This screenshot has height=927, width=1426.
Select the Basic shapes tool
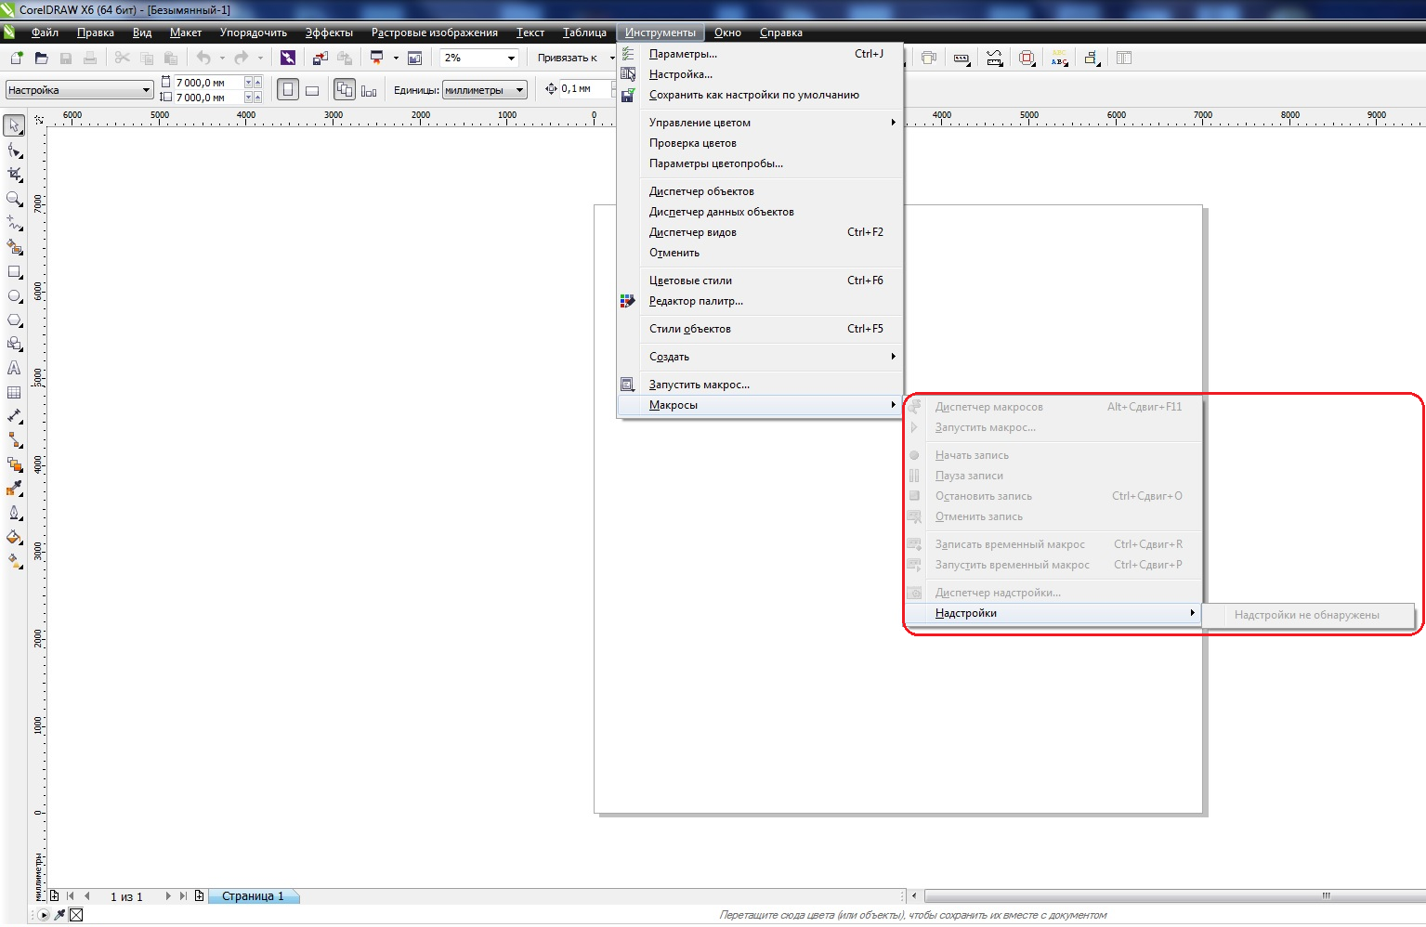[15, 345]
